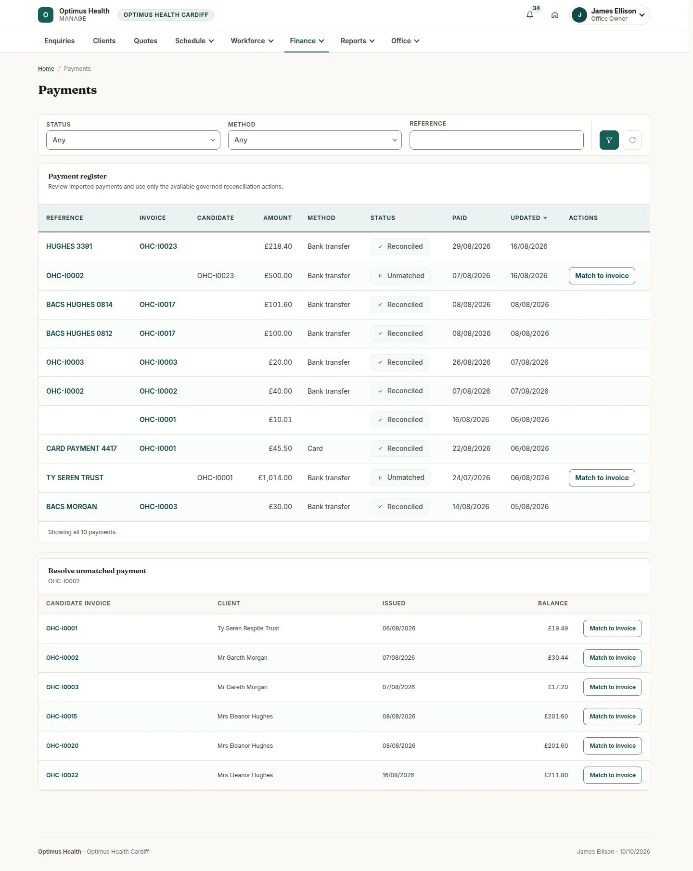Image resolution: width=693 pixels, height=871 pixels.
Task: Match to candidate invoice OHC-I0015
Action: point(612,717)
